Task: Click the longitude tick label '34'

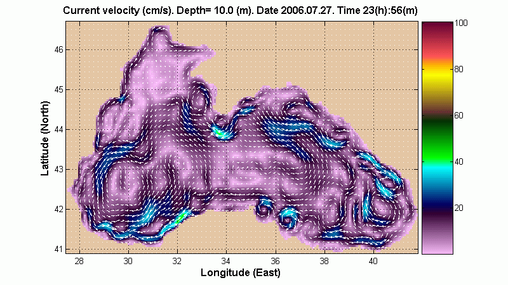Action: click(226, 261)
